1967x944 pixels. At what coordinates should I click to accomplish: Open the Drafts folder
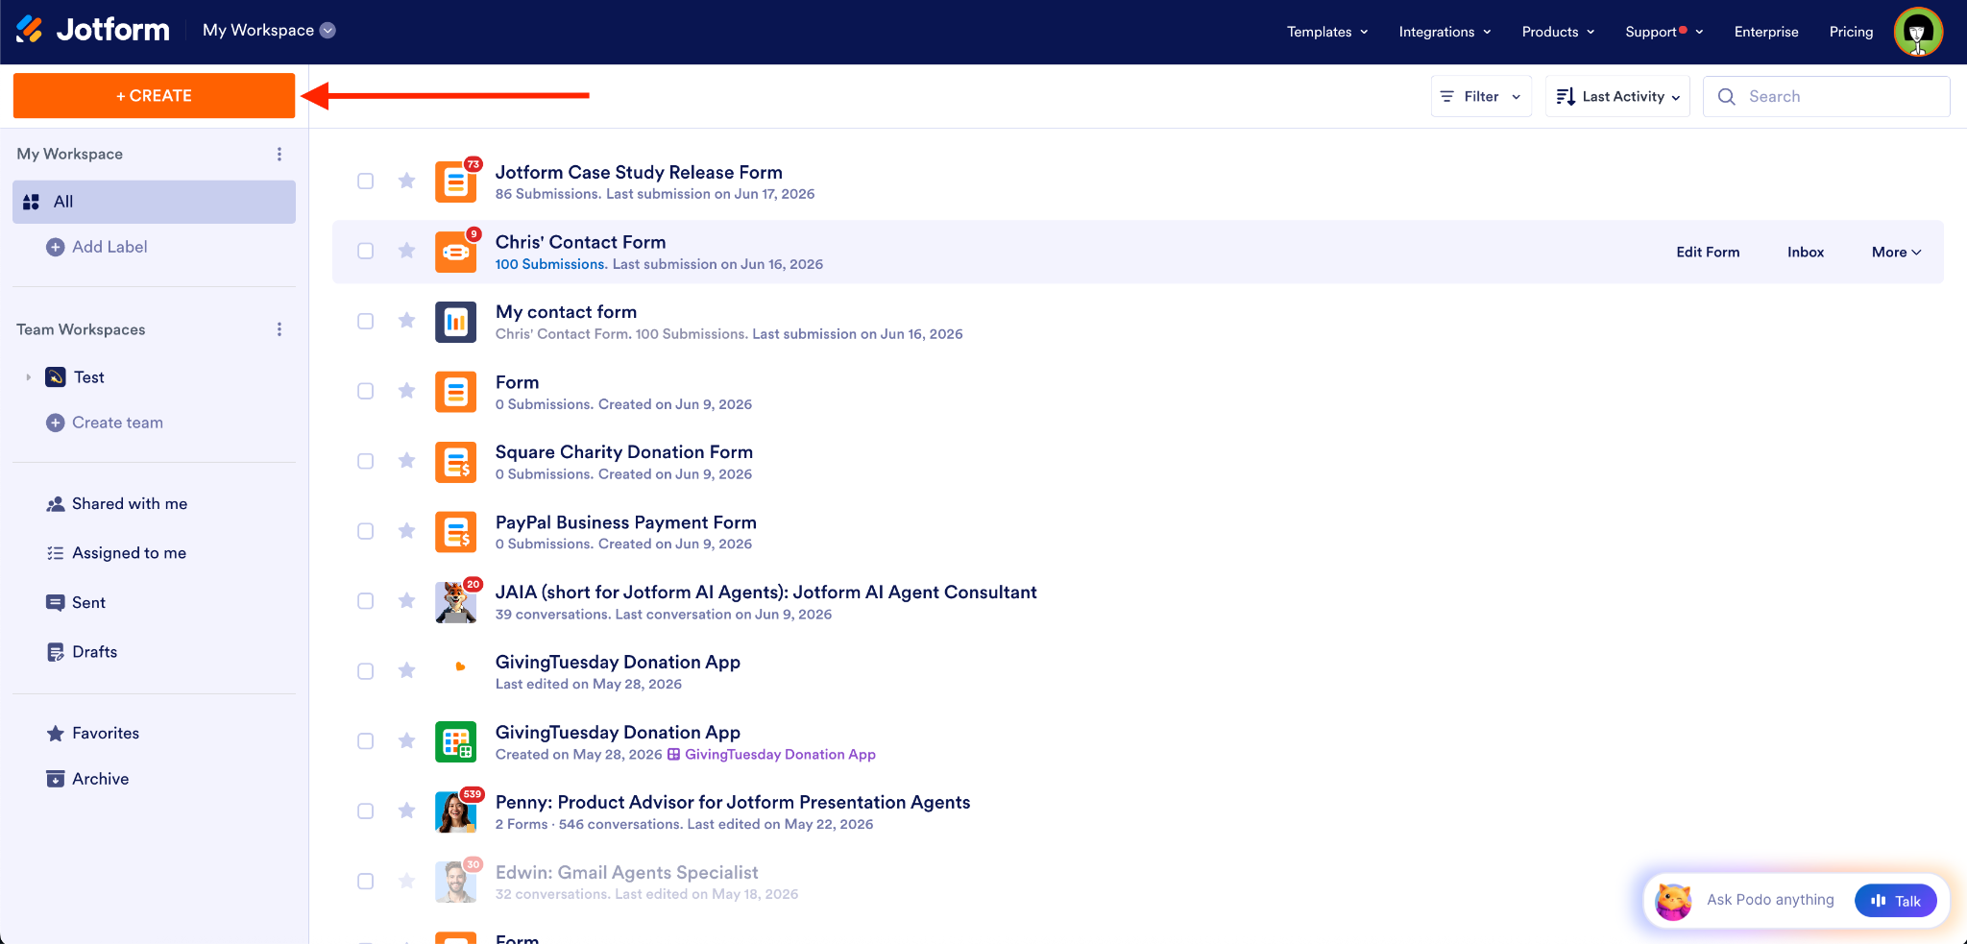pos(82,652)
